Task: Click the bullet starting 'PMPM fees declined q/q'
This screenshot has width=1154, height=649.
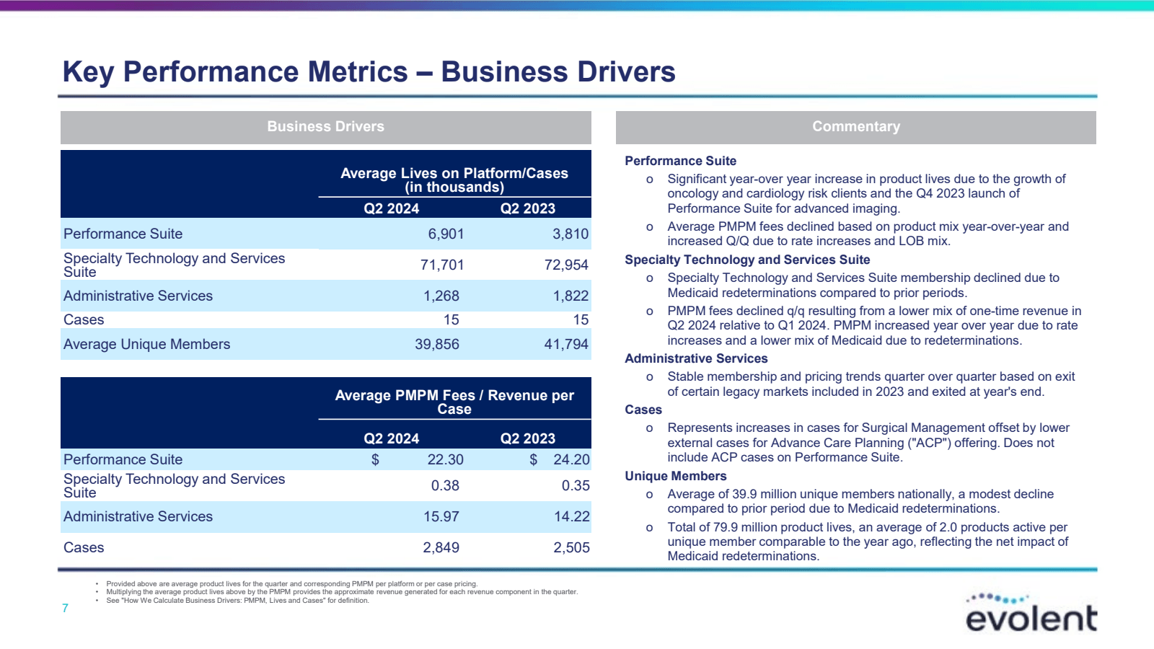Action: pos(874,325)
